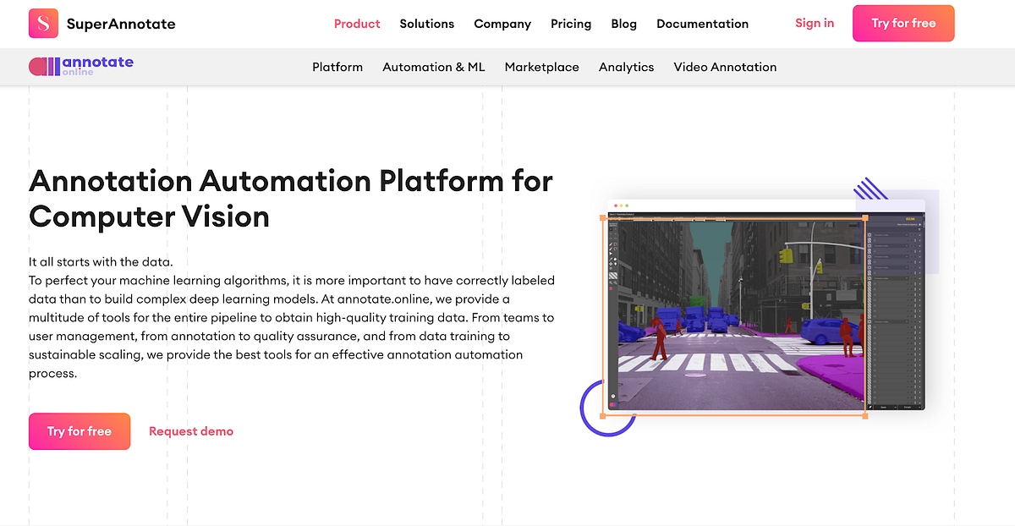This screenshot has width=1015, height=526.
Task: Open the Solutions menu
Action: pos(427,24)
